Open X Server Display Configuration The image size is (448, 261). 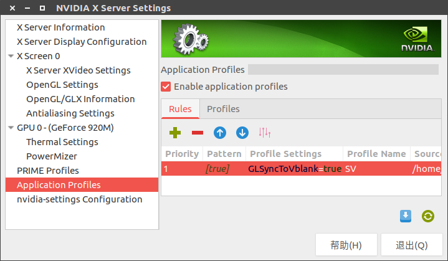coord(82,42)
